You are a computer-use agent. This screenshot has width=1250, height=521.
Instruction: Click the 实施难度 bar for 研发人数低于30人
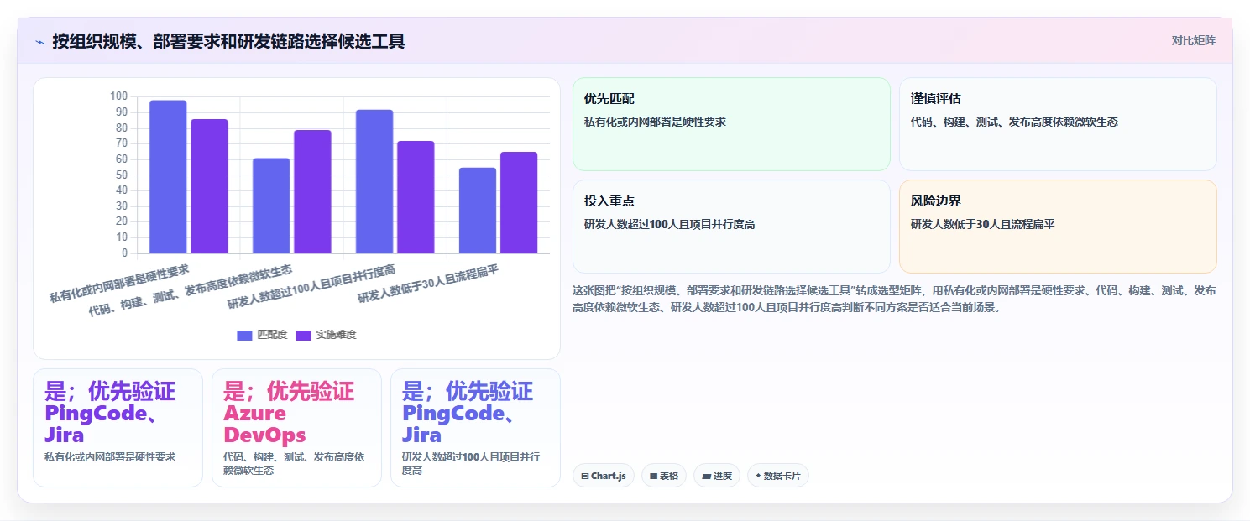click(519, 202)
